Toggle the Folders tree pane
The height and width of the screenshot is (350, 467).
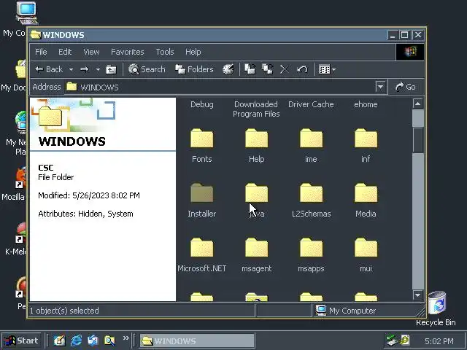[194, 70]
